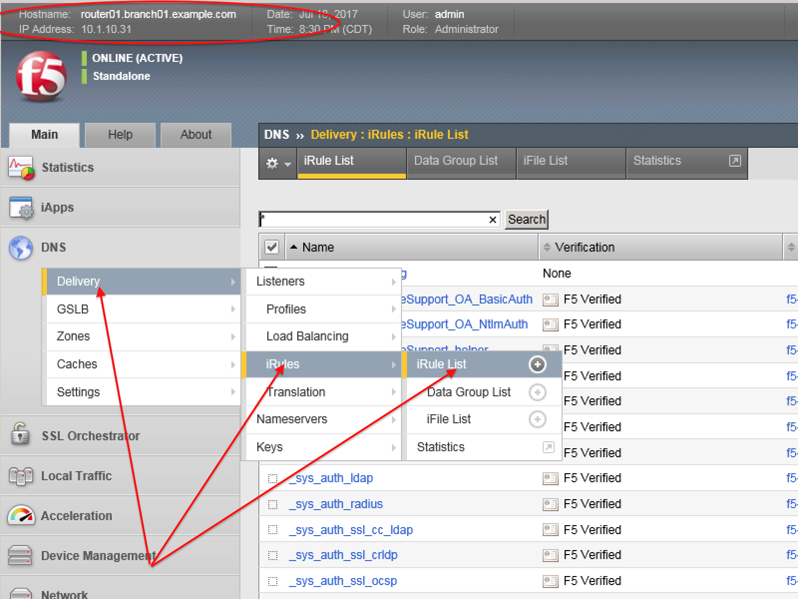Open Statistics in the iRules flyout

pos(441,447)
